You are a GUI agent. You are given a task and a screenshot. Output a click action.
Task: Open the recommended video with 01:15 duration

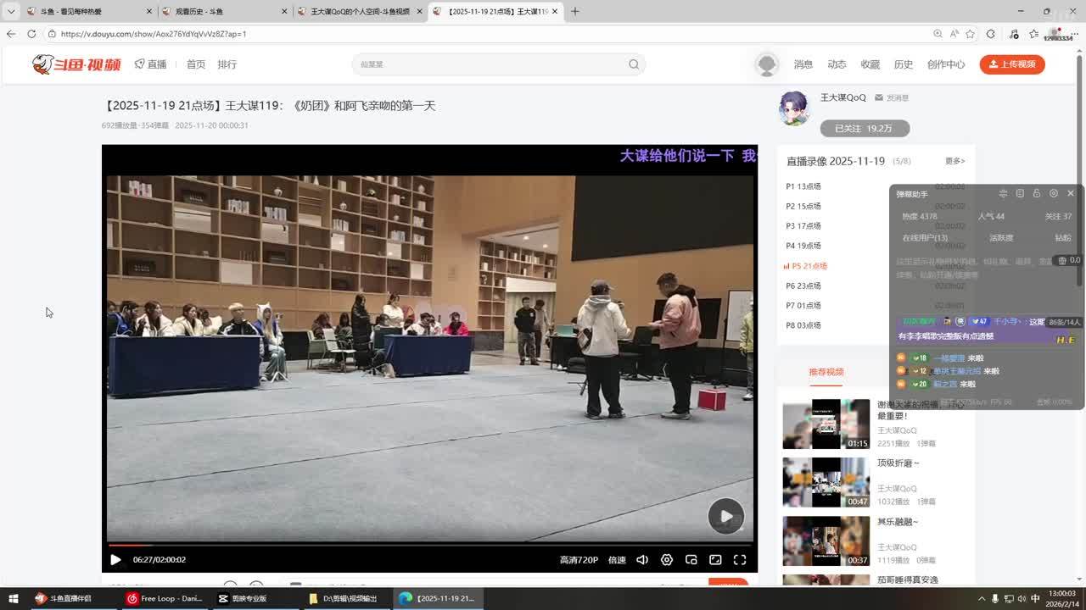point(826,424)
